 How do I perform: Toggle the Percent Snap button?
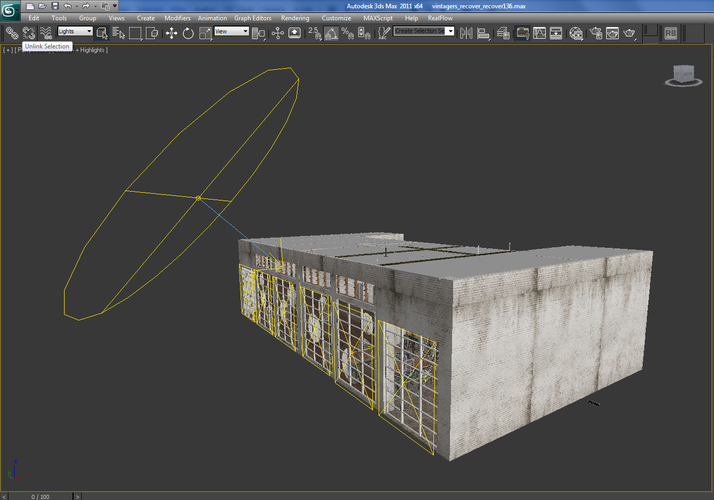[x=347, y=33]
